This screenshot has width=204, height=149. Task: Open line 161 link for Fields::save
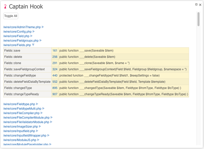coord(55,51)
